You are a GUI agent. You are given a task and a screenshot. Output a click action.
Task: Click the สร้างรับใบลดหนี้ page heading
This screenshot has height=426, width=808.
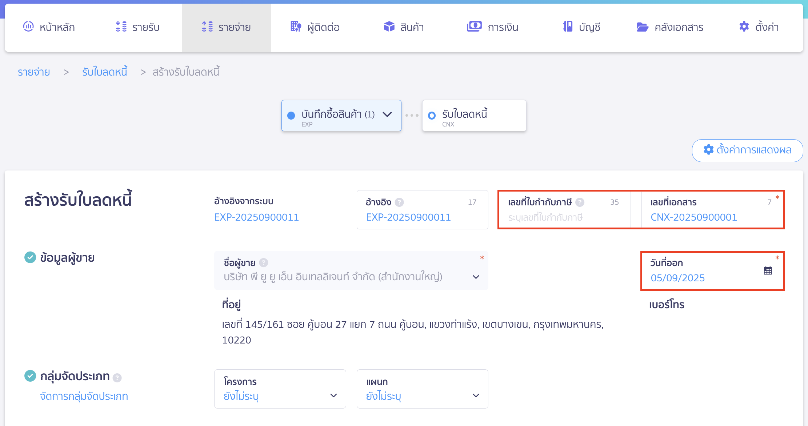point(78,200)
